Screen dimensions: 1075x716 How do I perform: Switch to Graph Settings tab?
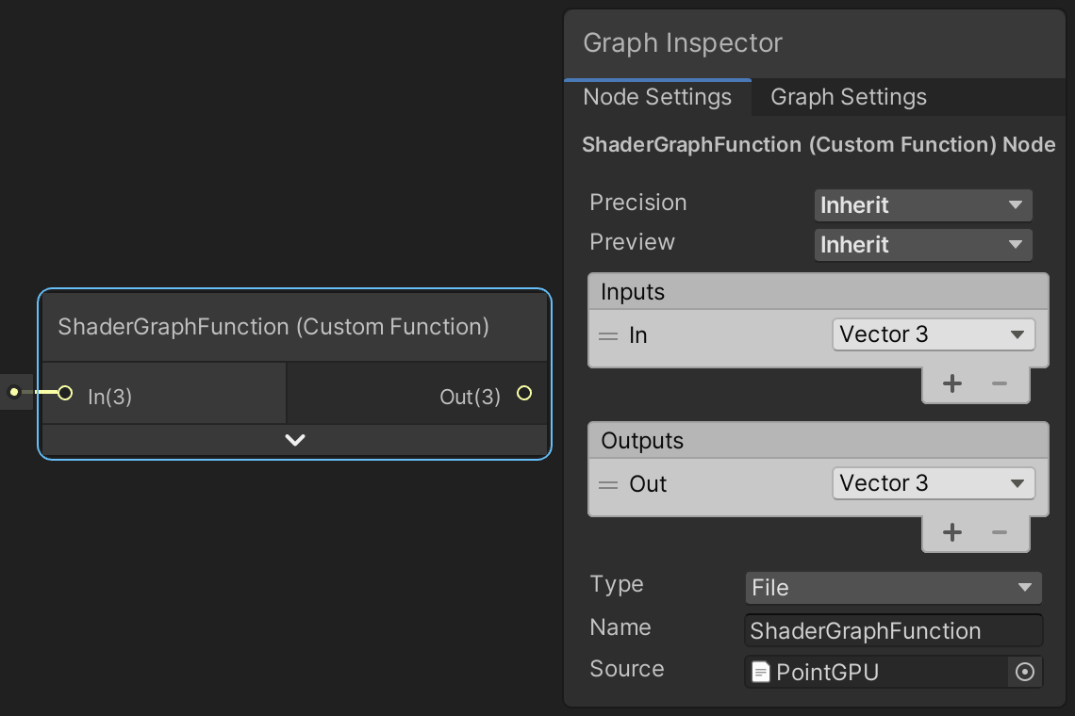click(848, 97)
